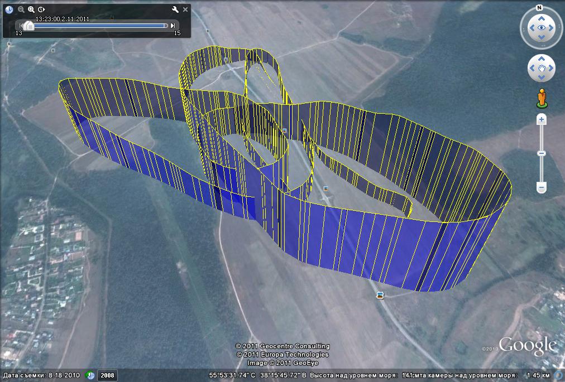Viewport: 565px width, 382px height.
Task: Step time slider forward to end
Action: [x=173, y=25]
